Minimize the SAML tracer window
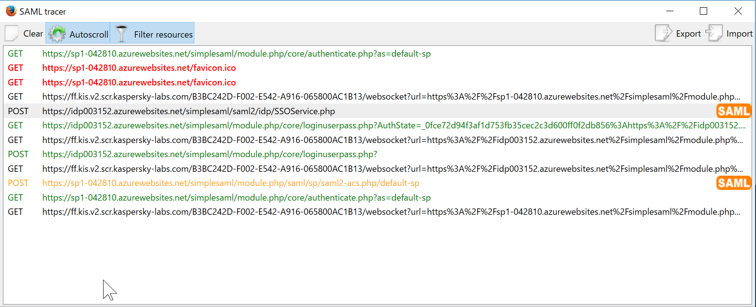The height and width of the screenshot is (307, 756). coord(669,11)
